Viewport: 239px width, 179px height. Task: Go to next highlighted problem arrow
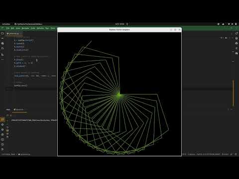coord(233,38)
